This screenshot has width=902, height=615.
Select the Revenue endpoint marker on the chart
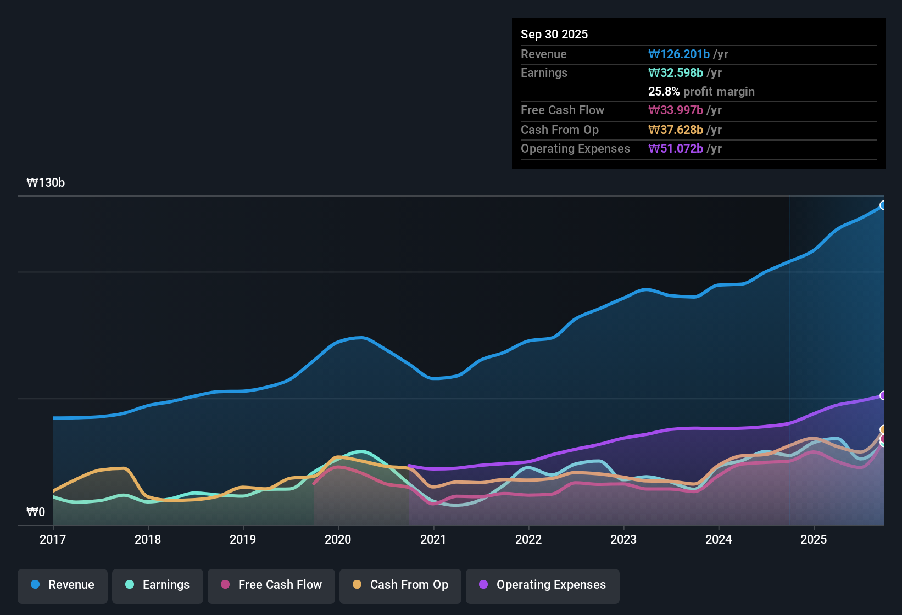click(883, 205)
